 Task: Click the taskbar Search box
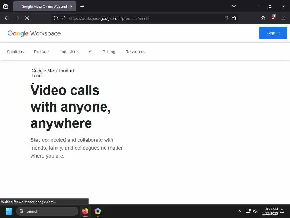point(47,211)
